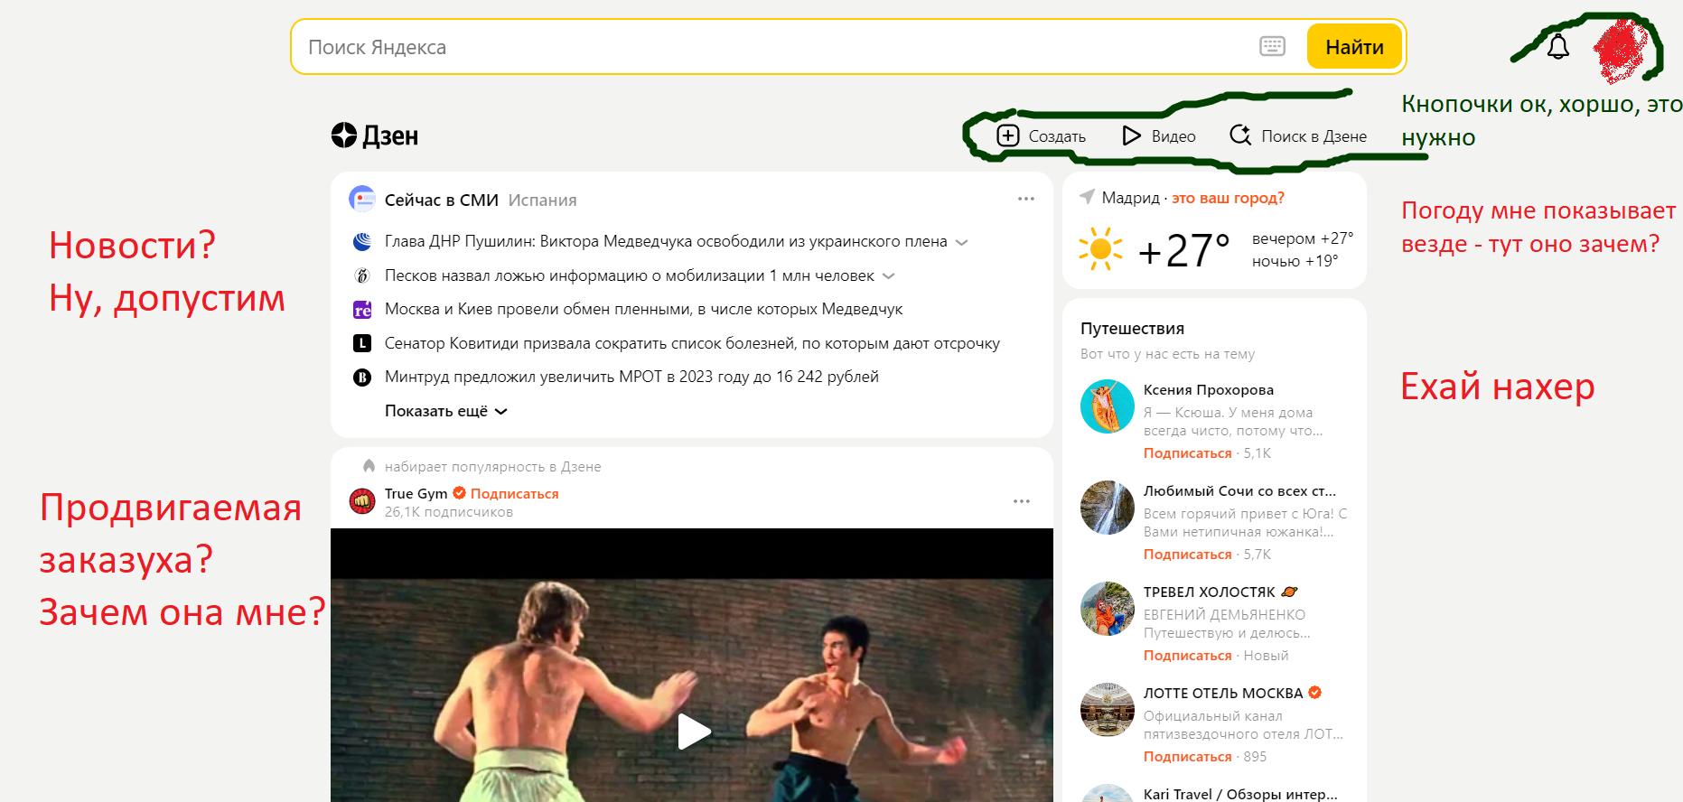This screenshot has width=1683, height=802.
Task: Open Поиск в Дзене
Action: tap(1298, 135)
